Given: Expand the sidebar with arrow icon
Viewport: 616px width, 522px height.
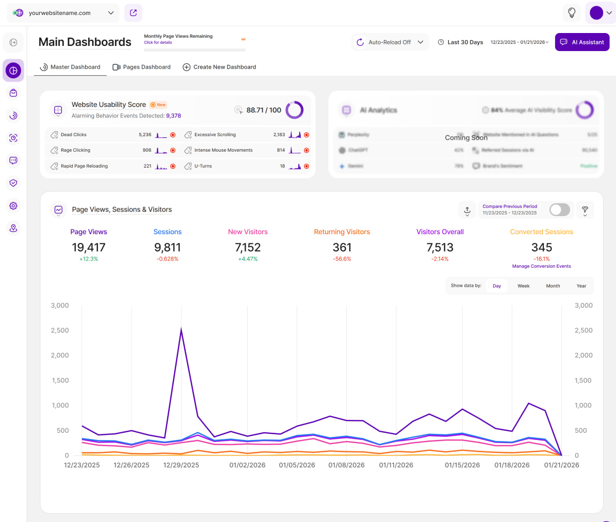Looking at the screenshot, I should (13, 42).
